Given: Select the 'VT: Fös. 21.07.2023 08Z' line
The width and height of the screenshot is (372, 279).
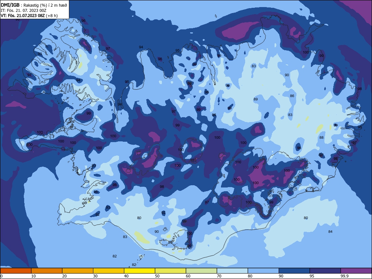Looking at the screenshot, I should [x=23, y=16].
